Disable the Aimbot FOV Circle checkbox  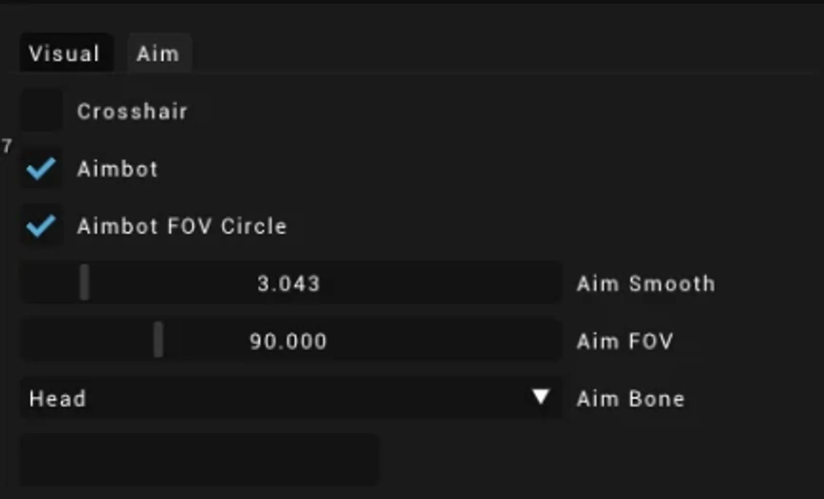(x=41, y=226)
